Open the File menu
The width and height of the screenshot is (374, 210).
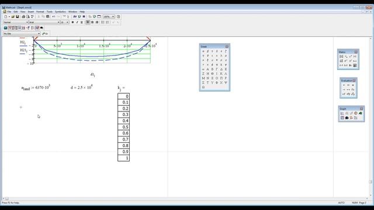(x=9, y=12)
